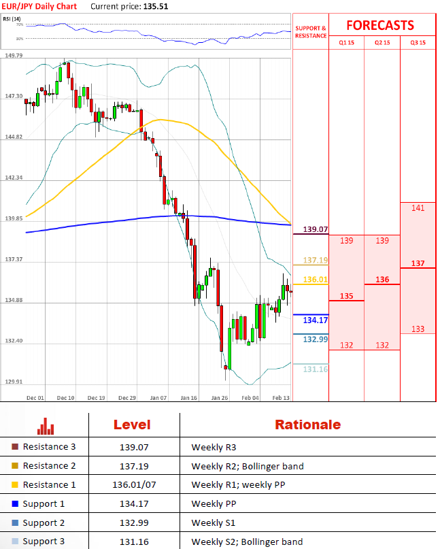Select the 'Q2 15' forecast column header
The image size is (440, 549).
point(382,43)
